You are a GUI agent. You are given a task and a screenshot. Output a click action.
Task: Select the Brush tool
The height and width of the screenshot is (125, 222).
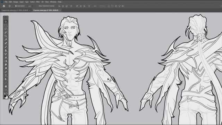click(x=6, y=47)
